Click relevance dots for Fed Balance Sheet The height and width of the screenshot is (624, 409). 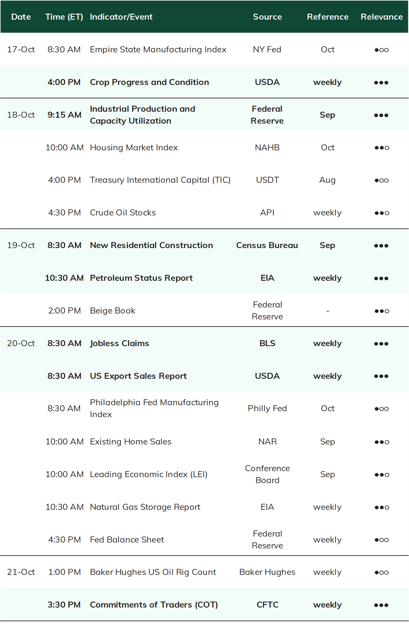point(381,540)
